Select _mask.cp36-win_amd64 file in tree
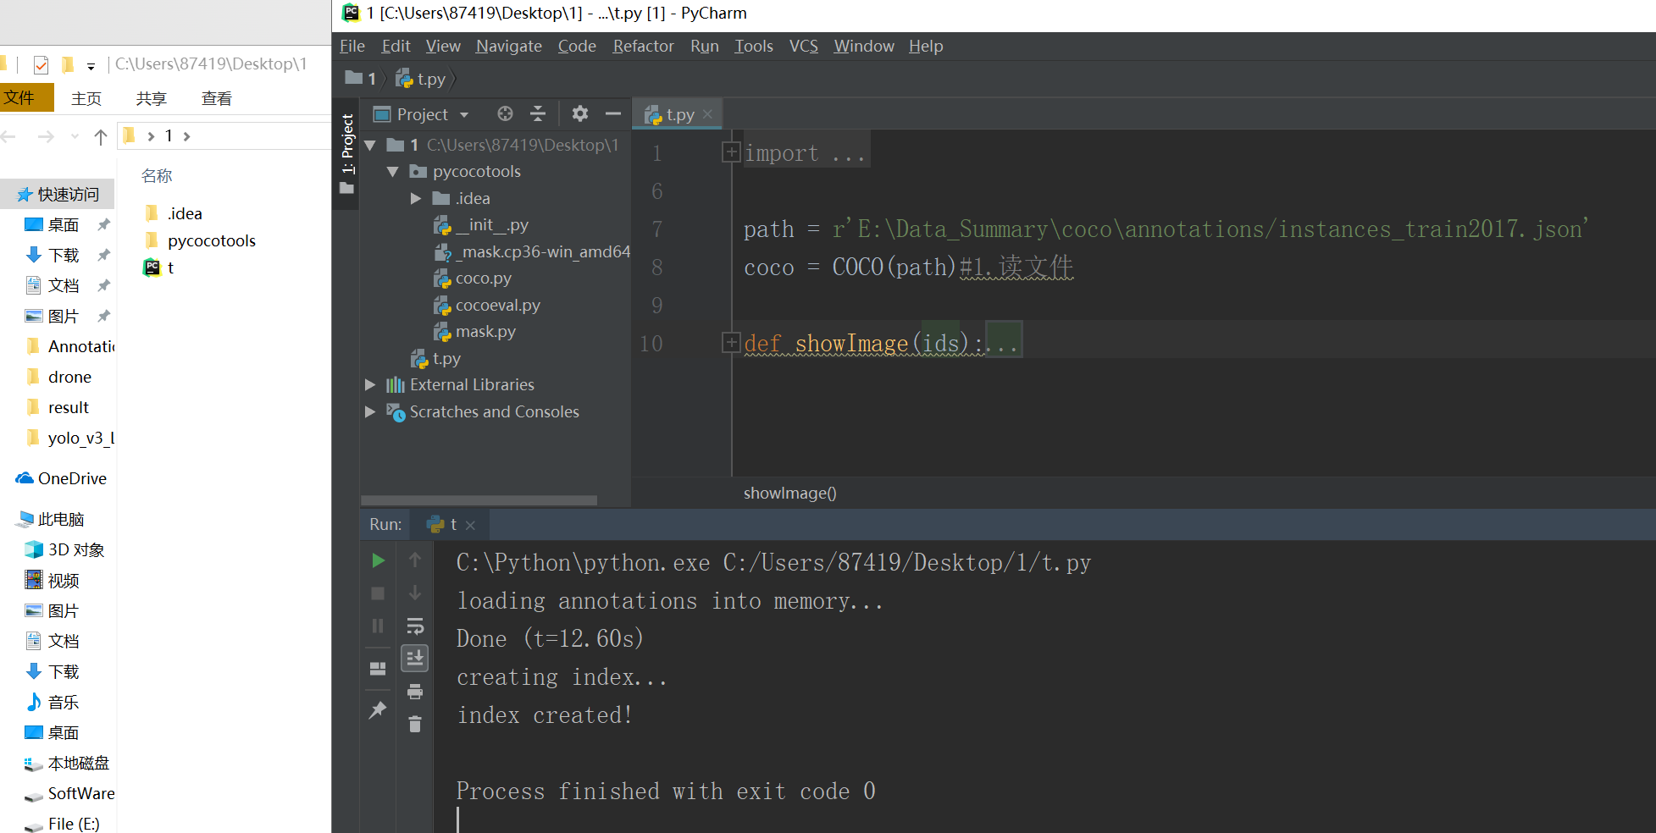1656x833 pixels. tap(532, 252)
